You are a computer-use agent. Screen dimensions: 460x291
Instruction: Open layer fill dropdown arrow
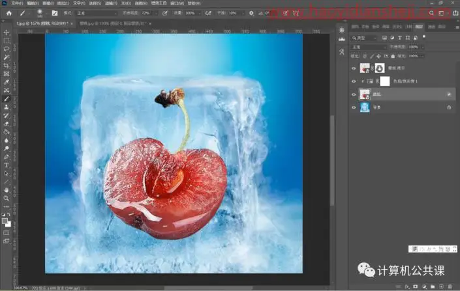pos(423,56)
